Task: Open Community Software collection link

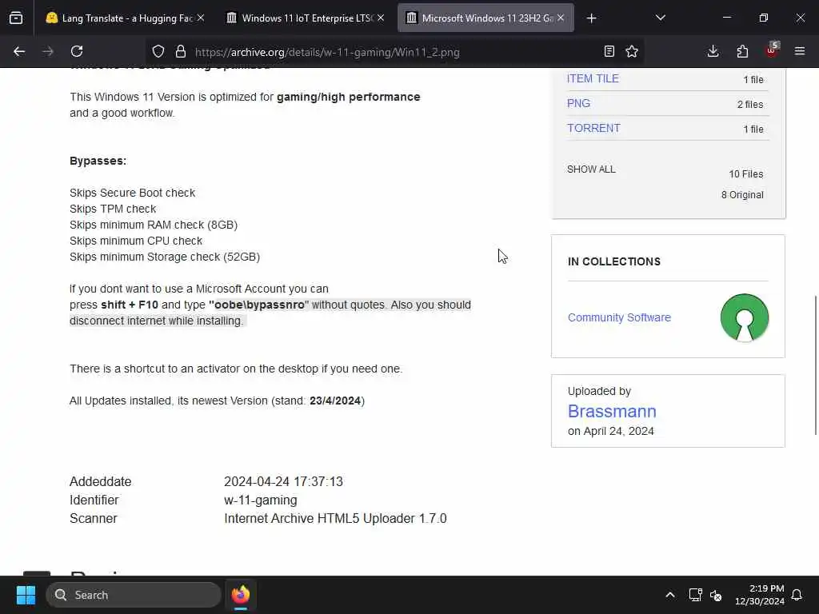Action: (x=619, y=317)
